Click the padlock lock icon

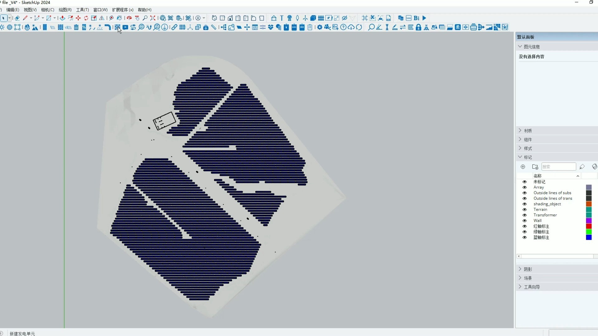tap(418, 27)
